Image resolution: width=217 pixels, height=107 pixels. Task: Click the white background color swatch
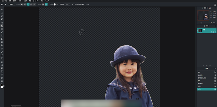coord(2,87)
